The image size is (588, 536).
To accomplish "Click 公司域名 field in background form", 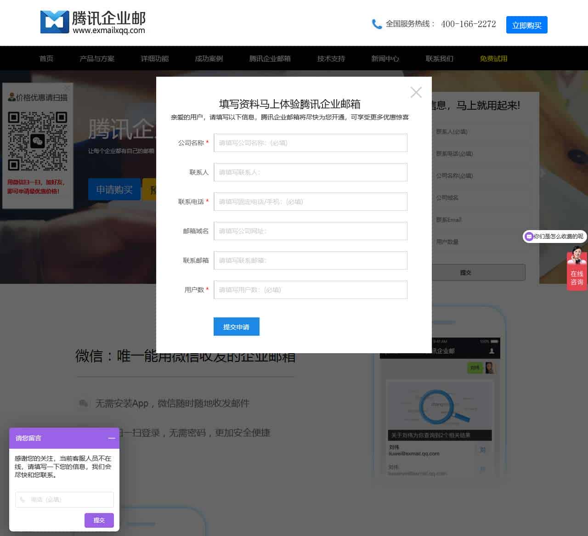I will (x=478, y=198).
